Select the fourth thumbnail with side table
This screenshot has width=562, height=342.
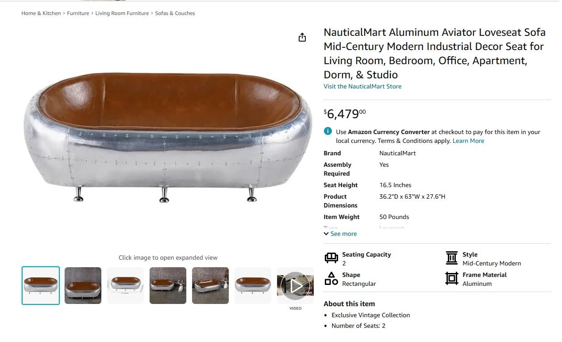[168, 286]
